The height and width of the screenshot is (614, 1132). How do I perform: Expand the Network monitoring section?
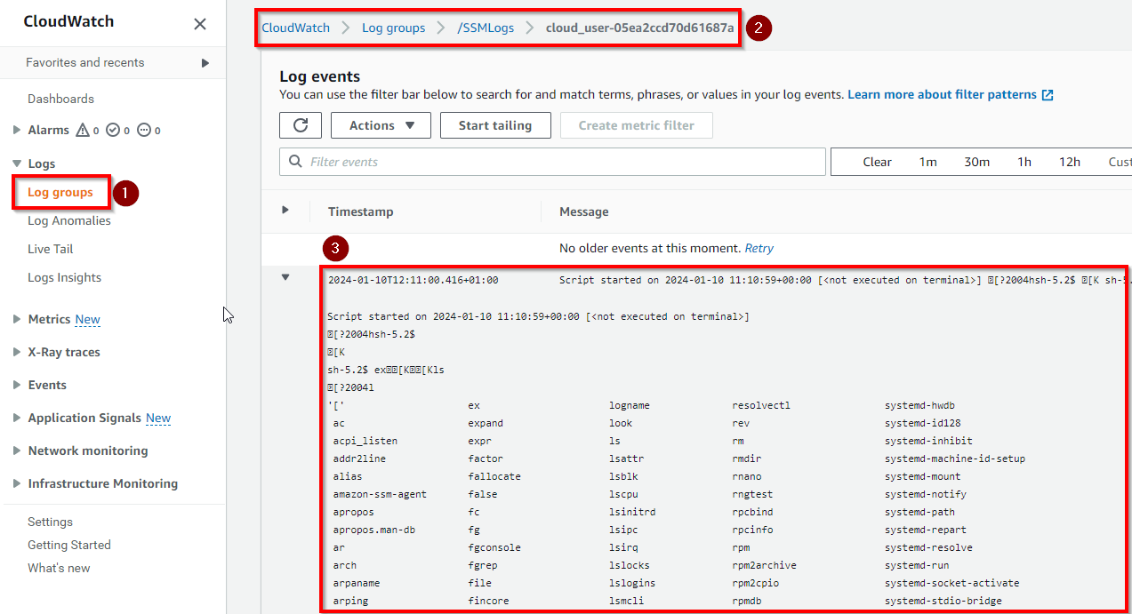[x=17, y=451]
